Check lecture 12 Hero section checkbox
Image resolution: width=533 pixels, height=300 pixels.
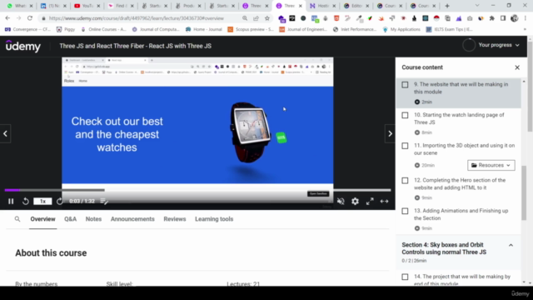(x=405, y=181)
